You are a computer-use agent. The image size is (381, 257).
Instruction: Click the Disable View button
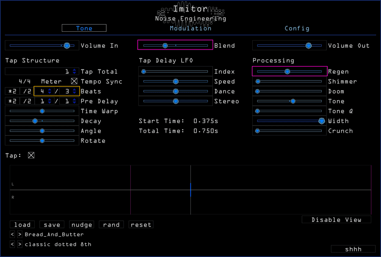click(x=336, y=220)
